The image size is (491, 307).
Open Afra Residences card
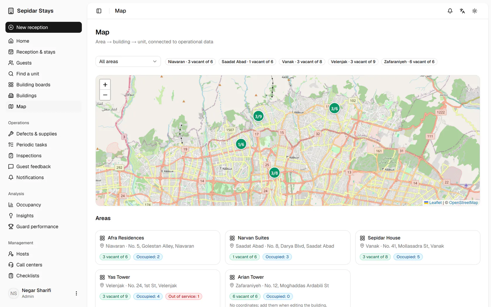click(158, 247)
